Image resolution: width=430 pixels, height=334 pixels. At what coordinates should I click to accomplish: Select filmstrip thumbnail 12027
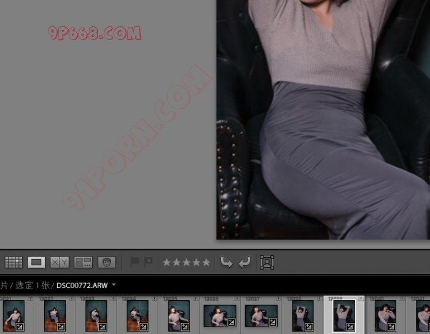click(261, 316)
